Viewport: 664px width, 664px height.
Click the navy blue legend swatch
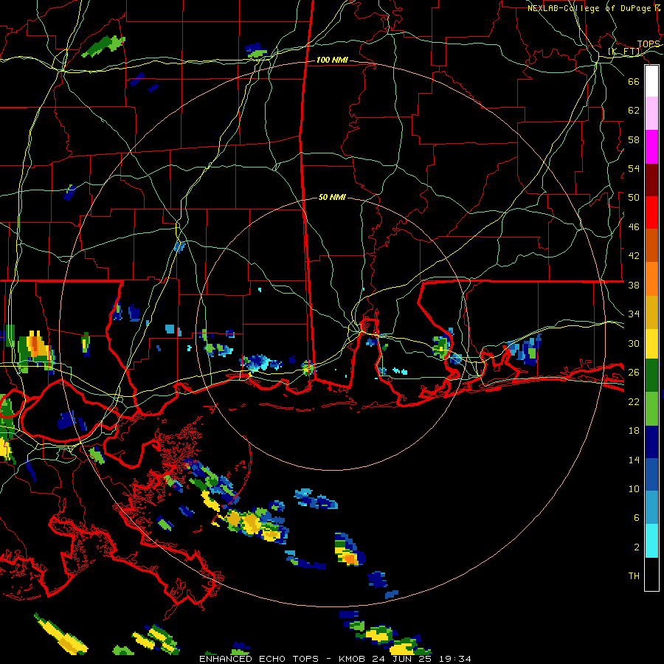point(651,442)
